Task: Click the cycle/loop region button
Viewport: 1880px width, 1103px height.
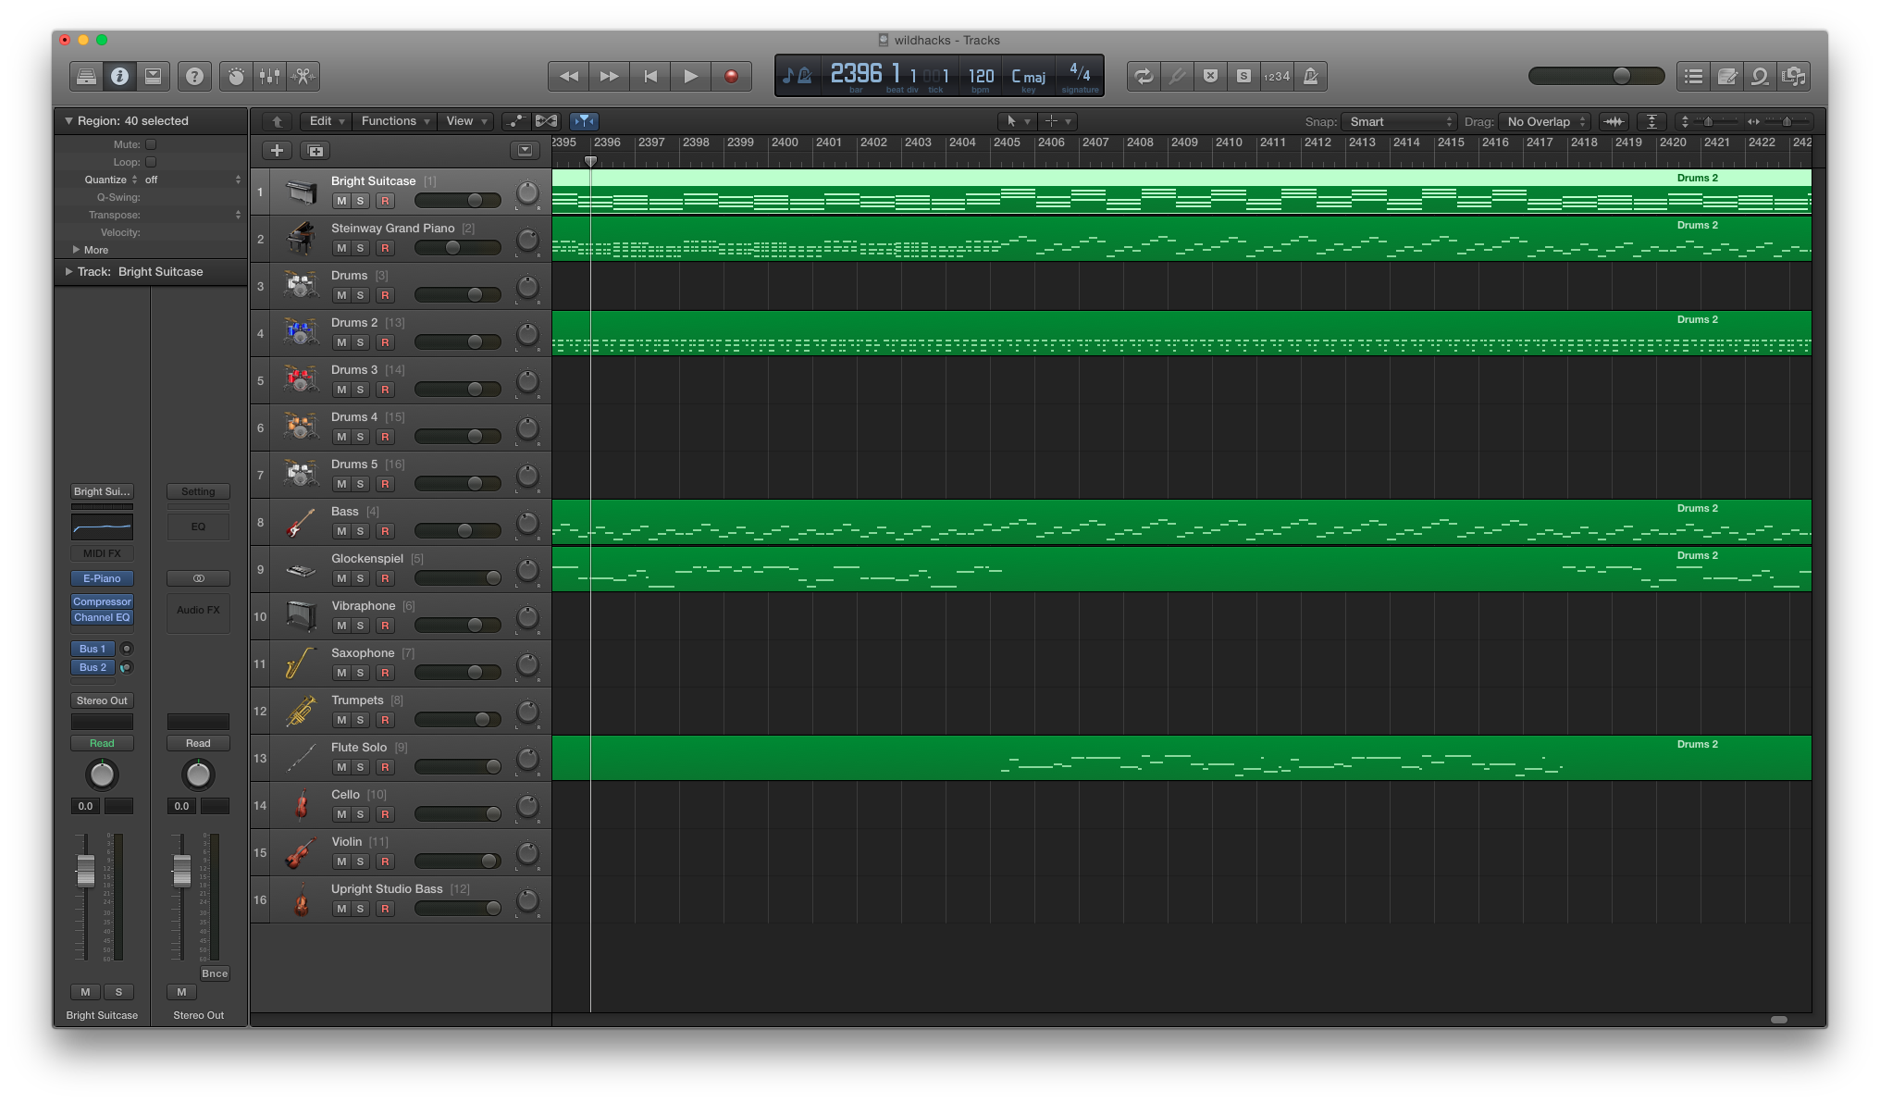Action: 1143,75
